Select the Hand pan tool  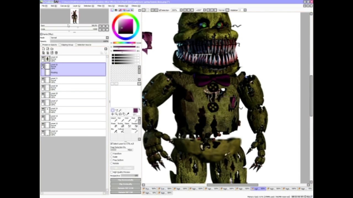(x=124, y=114)
